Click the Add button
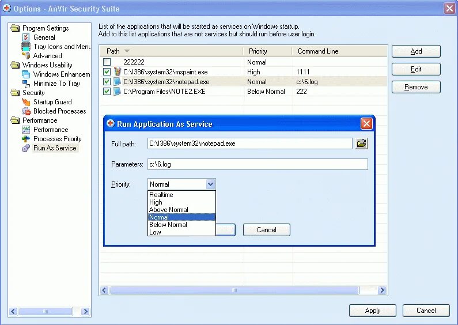458x325 pixels. pos(416,51)
